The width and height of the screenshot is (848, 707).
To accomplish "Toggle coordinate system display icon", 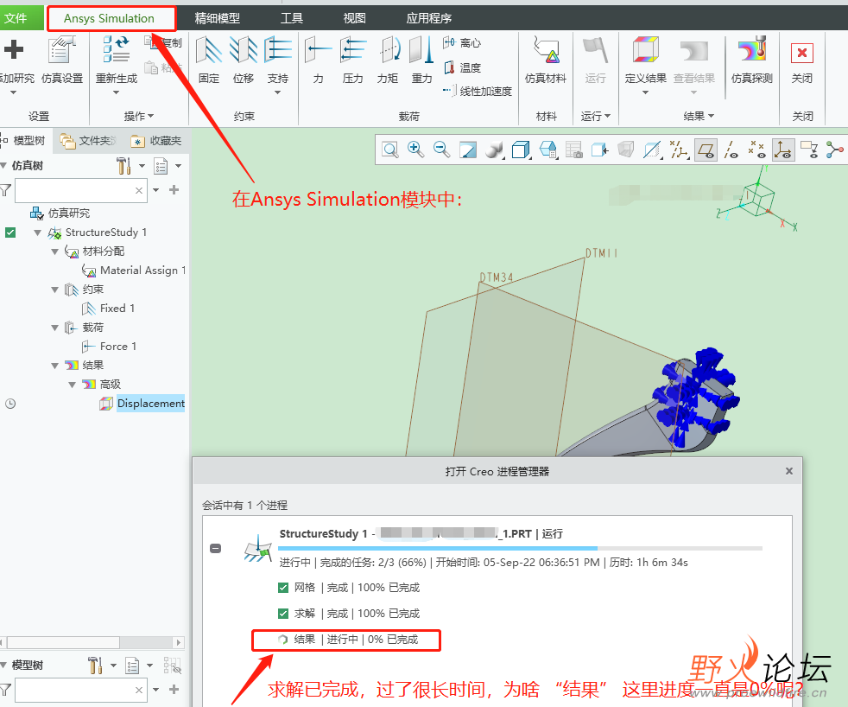I will [x=782, y=150].
